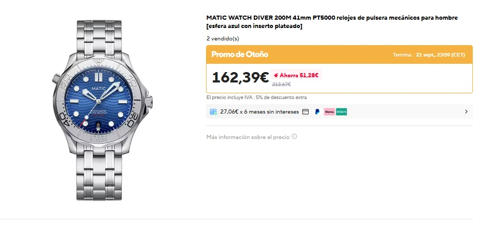Expand installment options with the right chevron
The image size is (478, 237).
click(x=466, y=112)
